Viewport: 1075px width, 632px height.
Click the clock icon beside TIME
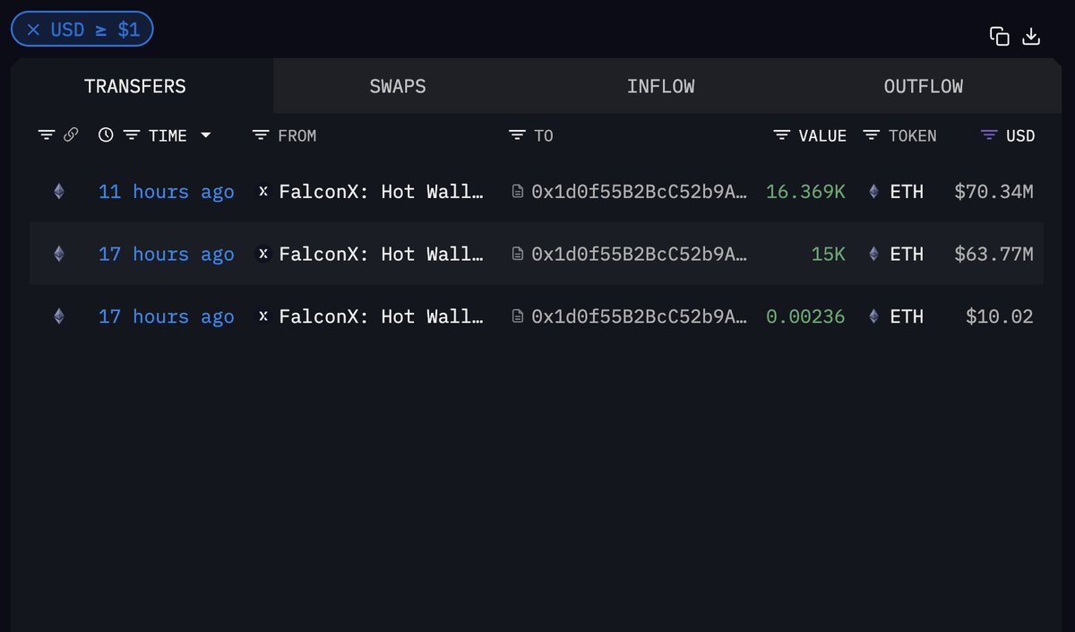[106, 135]
